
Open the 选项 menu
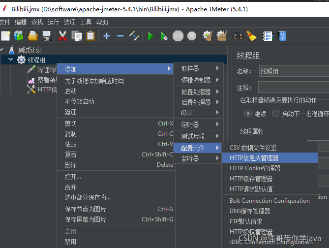point(69,22)
